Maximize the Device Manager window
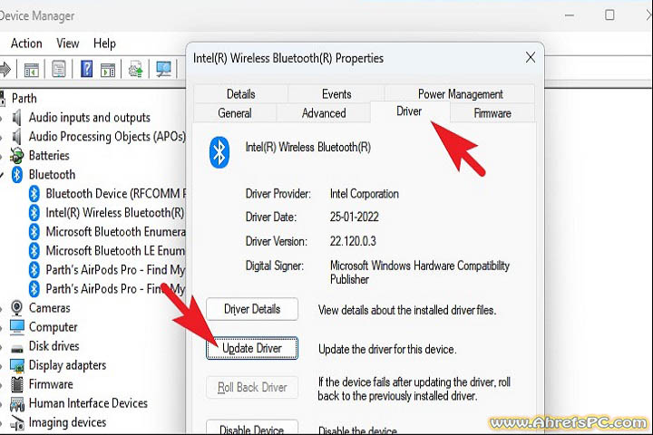This screenshot has width=653, height=435. [609, 15]
